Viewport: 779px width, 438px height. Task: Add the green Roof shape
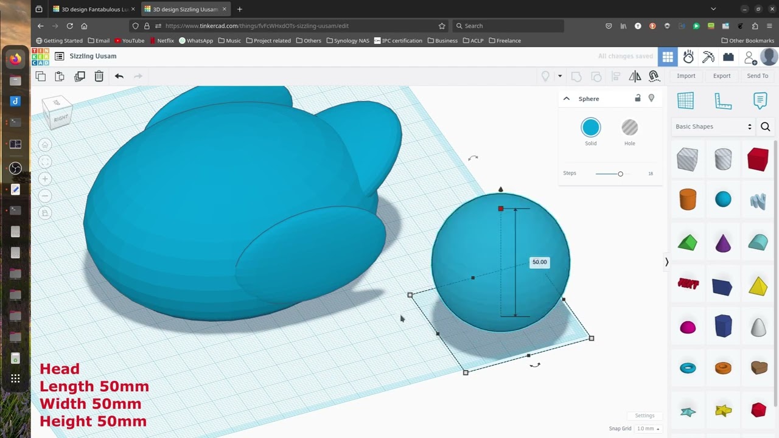(x=687, y=243)
